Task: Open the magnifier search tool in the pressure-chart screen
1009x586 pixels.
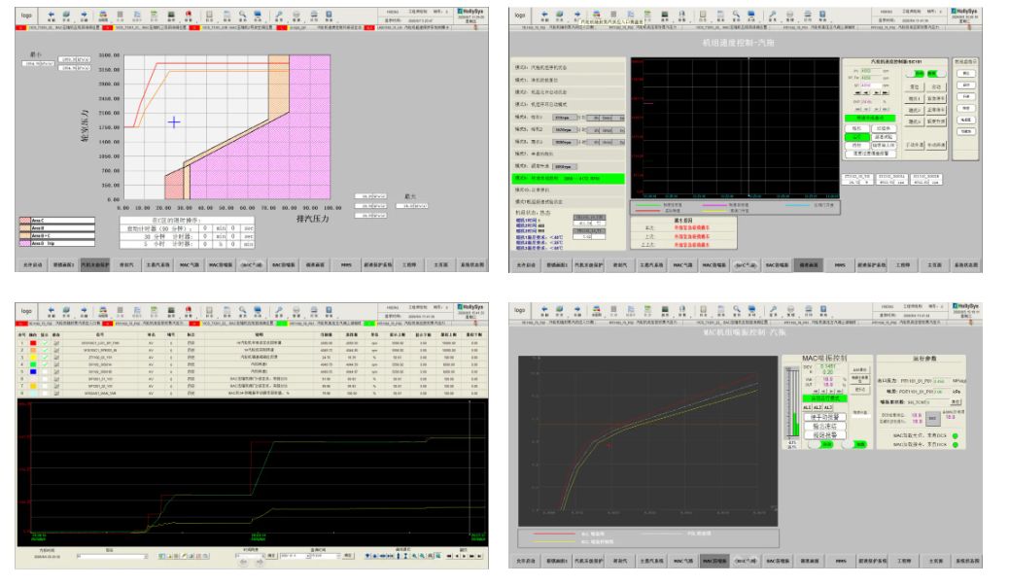Action: click(242, 15)
